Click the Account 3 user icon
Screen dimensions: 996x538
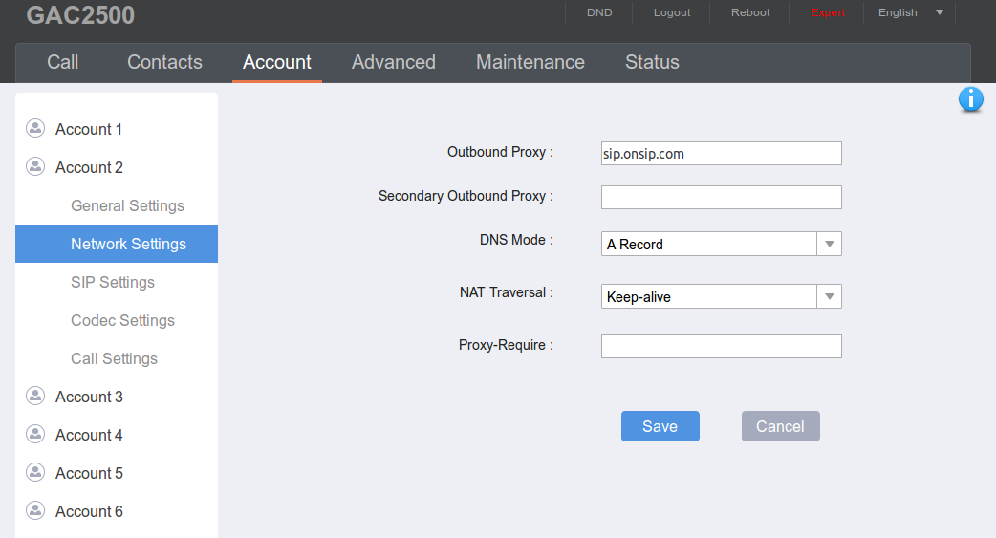pyautogui.click(x=35, y=396)
